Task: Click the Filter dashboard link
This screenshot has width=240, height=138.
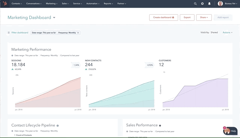Action: (20, 33)
